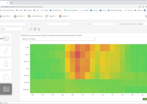This screenshot has width=147, height=104.
Task: Open the lightning bolt electricity panel
Action: click(x=6, y=51)
